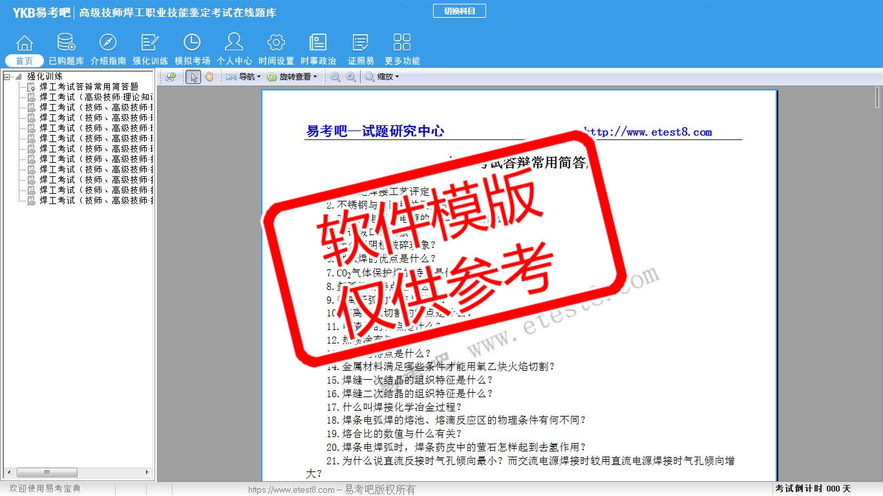Open 更多功能 more functions grid
This screenshot has width=883, height=496.
tap(402, 50)
